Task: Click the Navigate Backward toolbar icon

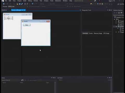Action: click(x=4, y=4)
